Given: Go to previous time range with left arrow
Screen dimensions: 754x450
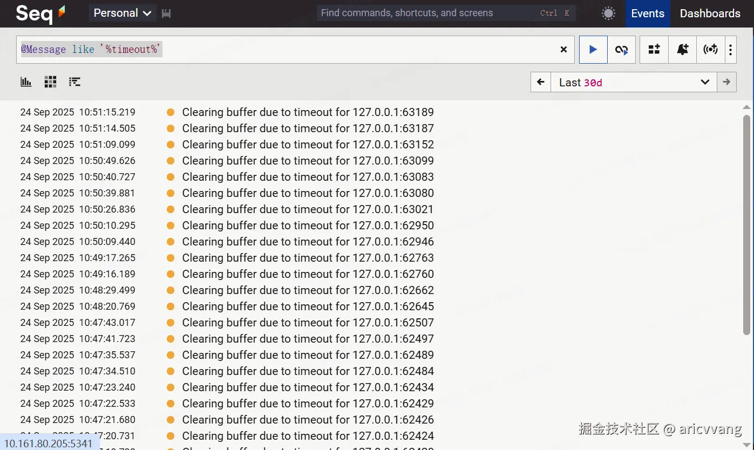Looking at the screenshot, I should [541, 83].
